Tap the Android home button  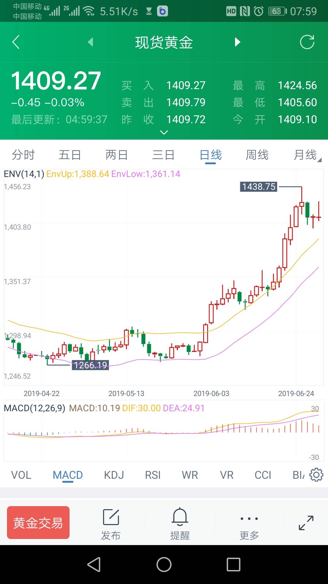point(164,565)
